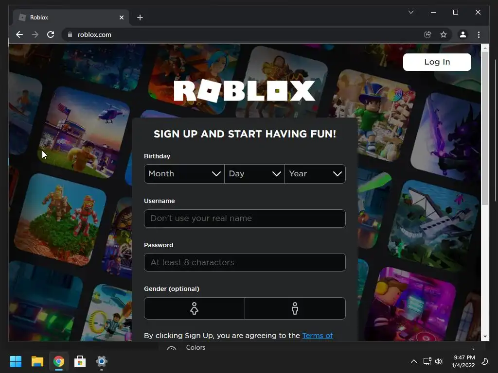Image resolution: width=498 pixels, height=373 pixels.
Task: Close the Roblox tab
Action: pos(121,17)
